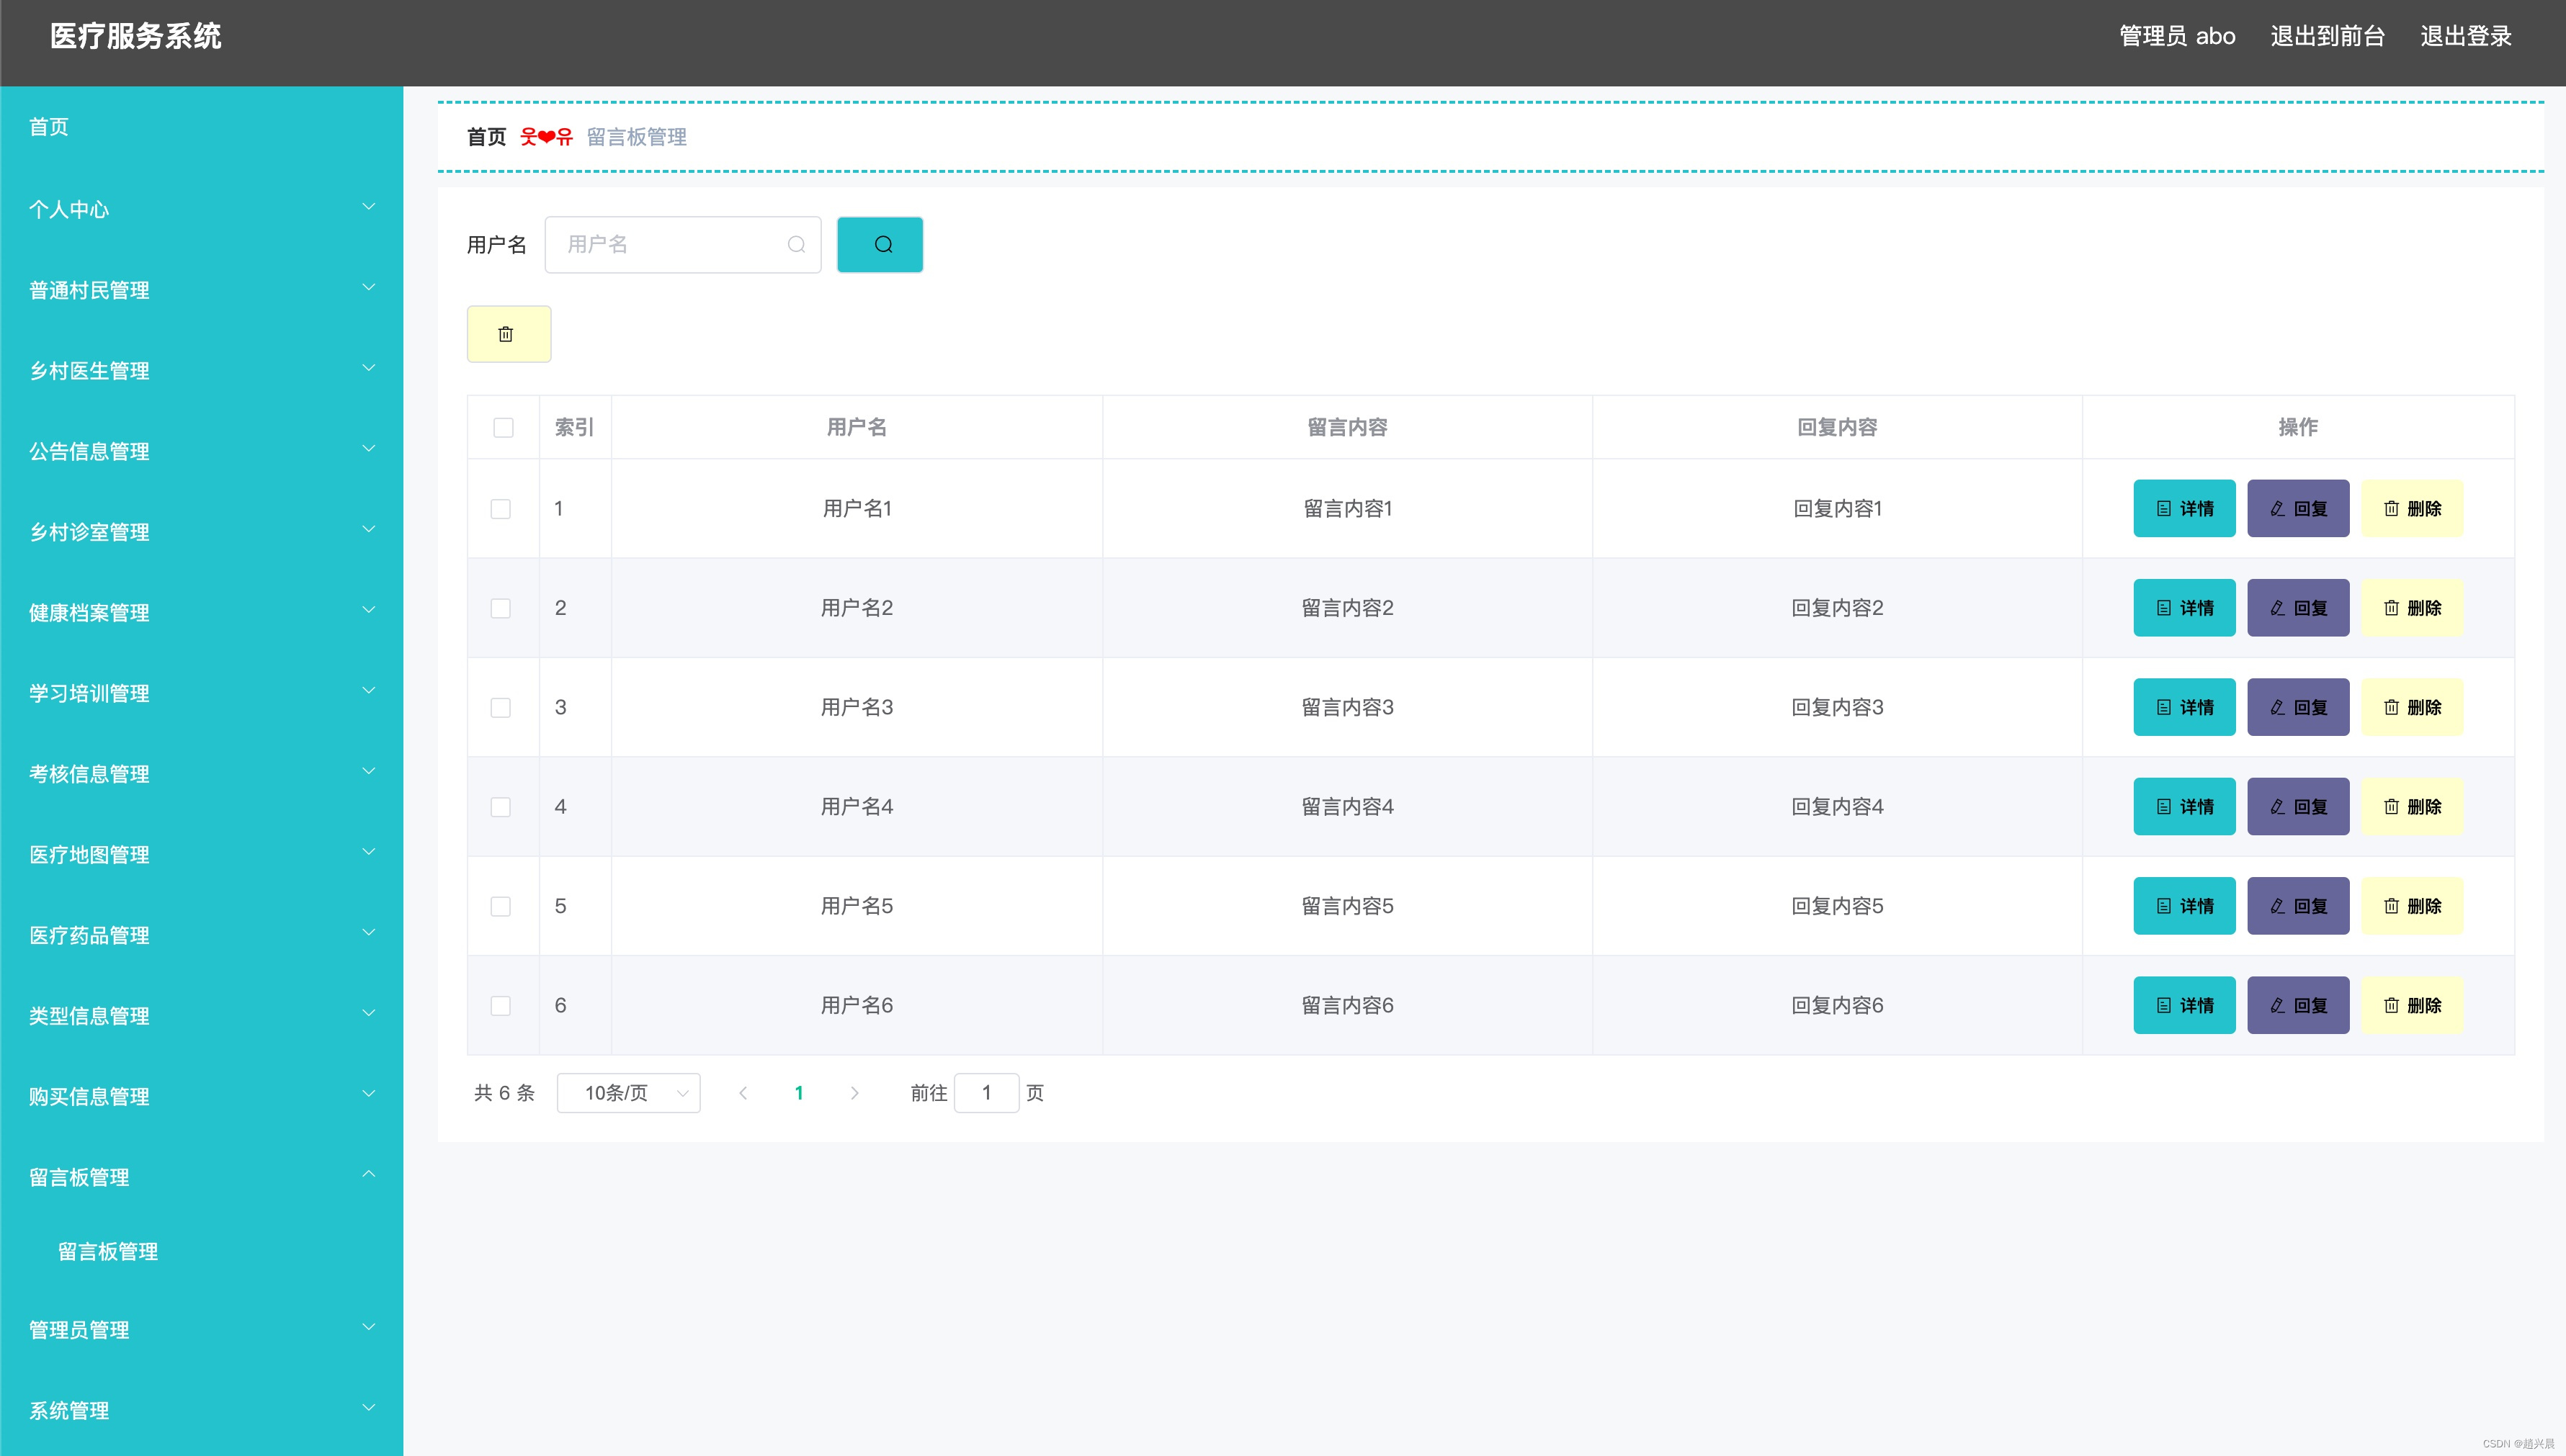The image size is (2566, 1456).
Task: Reply to 用户名4 message
Action: [2298, 807]
